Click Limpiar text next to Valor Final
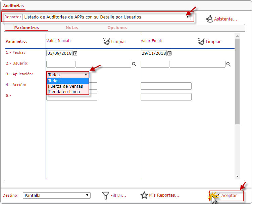Viewport: 253px width, 204px height. point(213,42)
